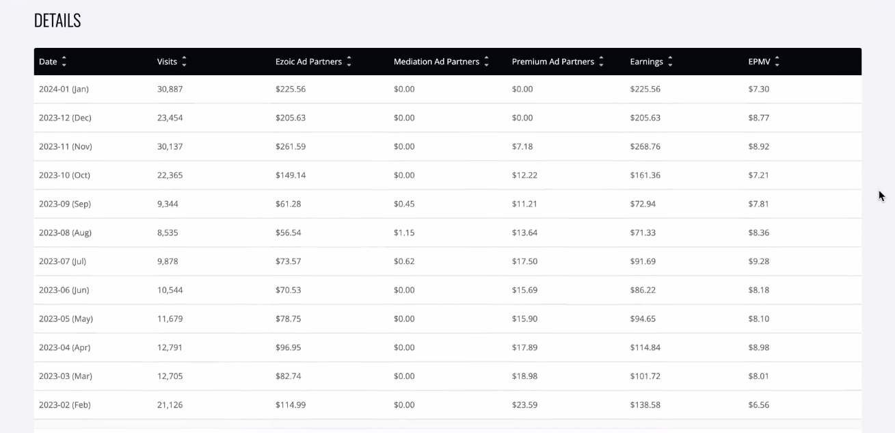The width and height of the screenshot is (895, 433).
Task: Select EPMV value $6.56
Action: click(x=759, y=405)
